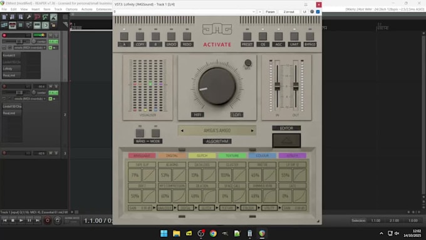Screen dimensions: 426x240
Task: Click REAPER's New Project toolbar icon
Action: (4, 17)
